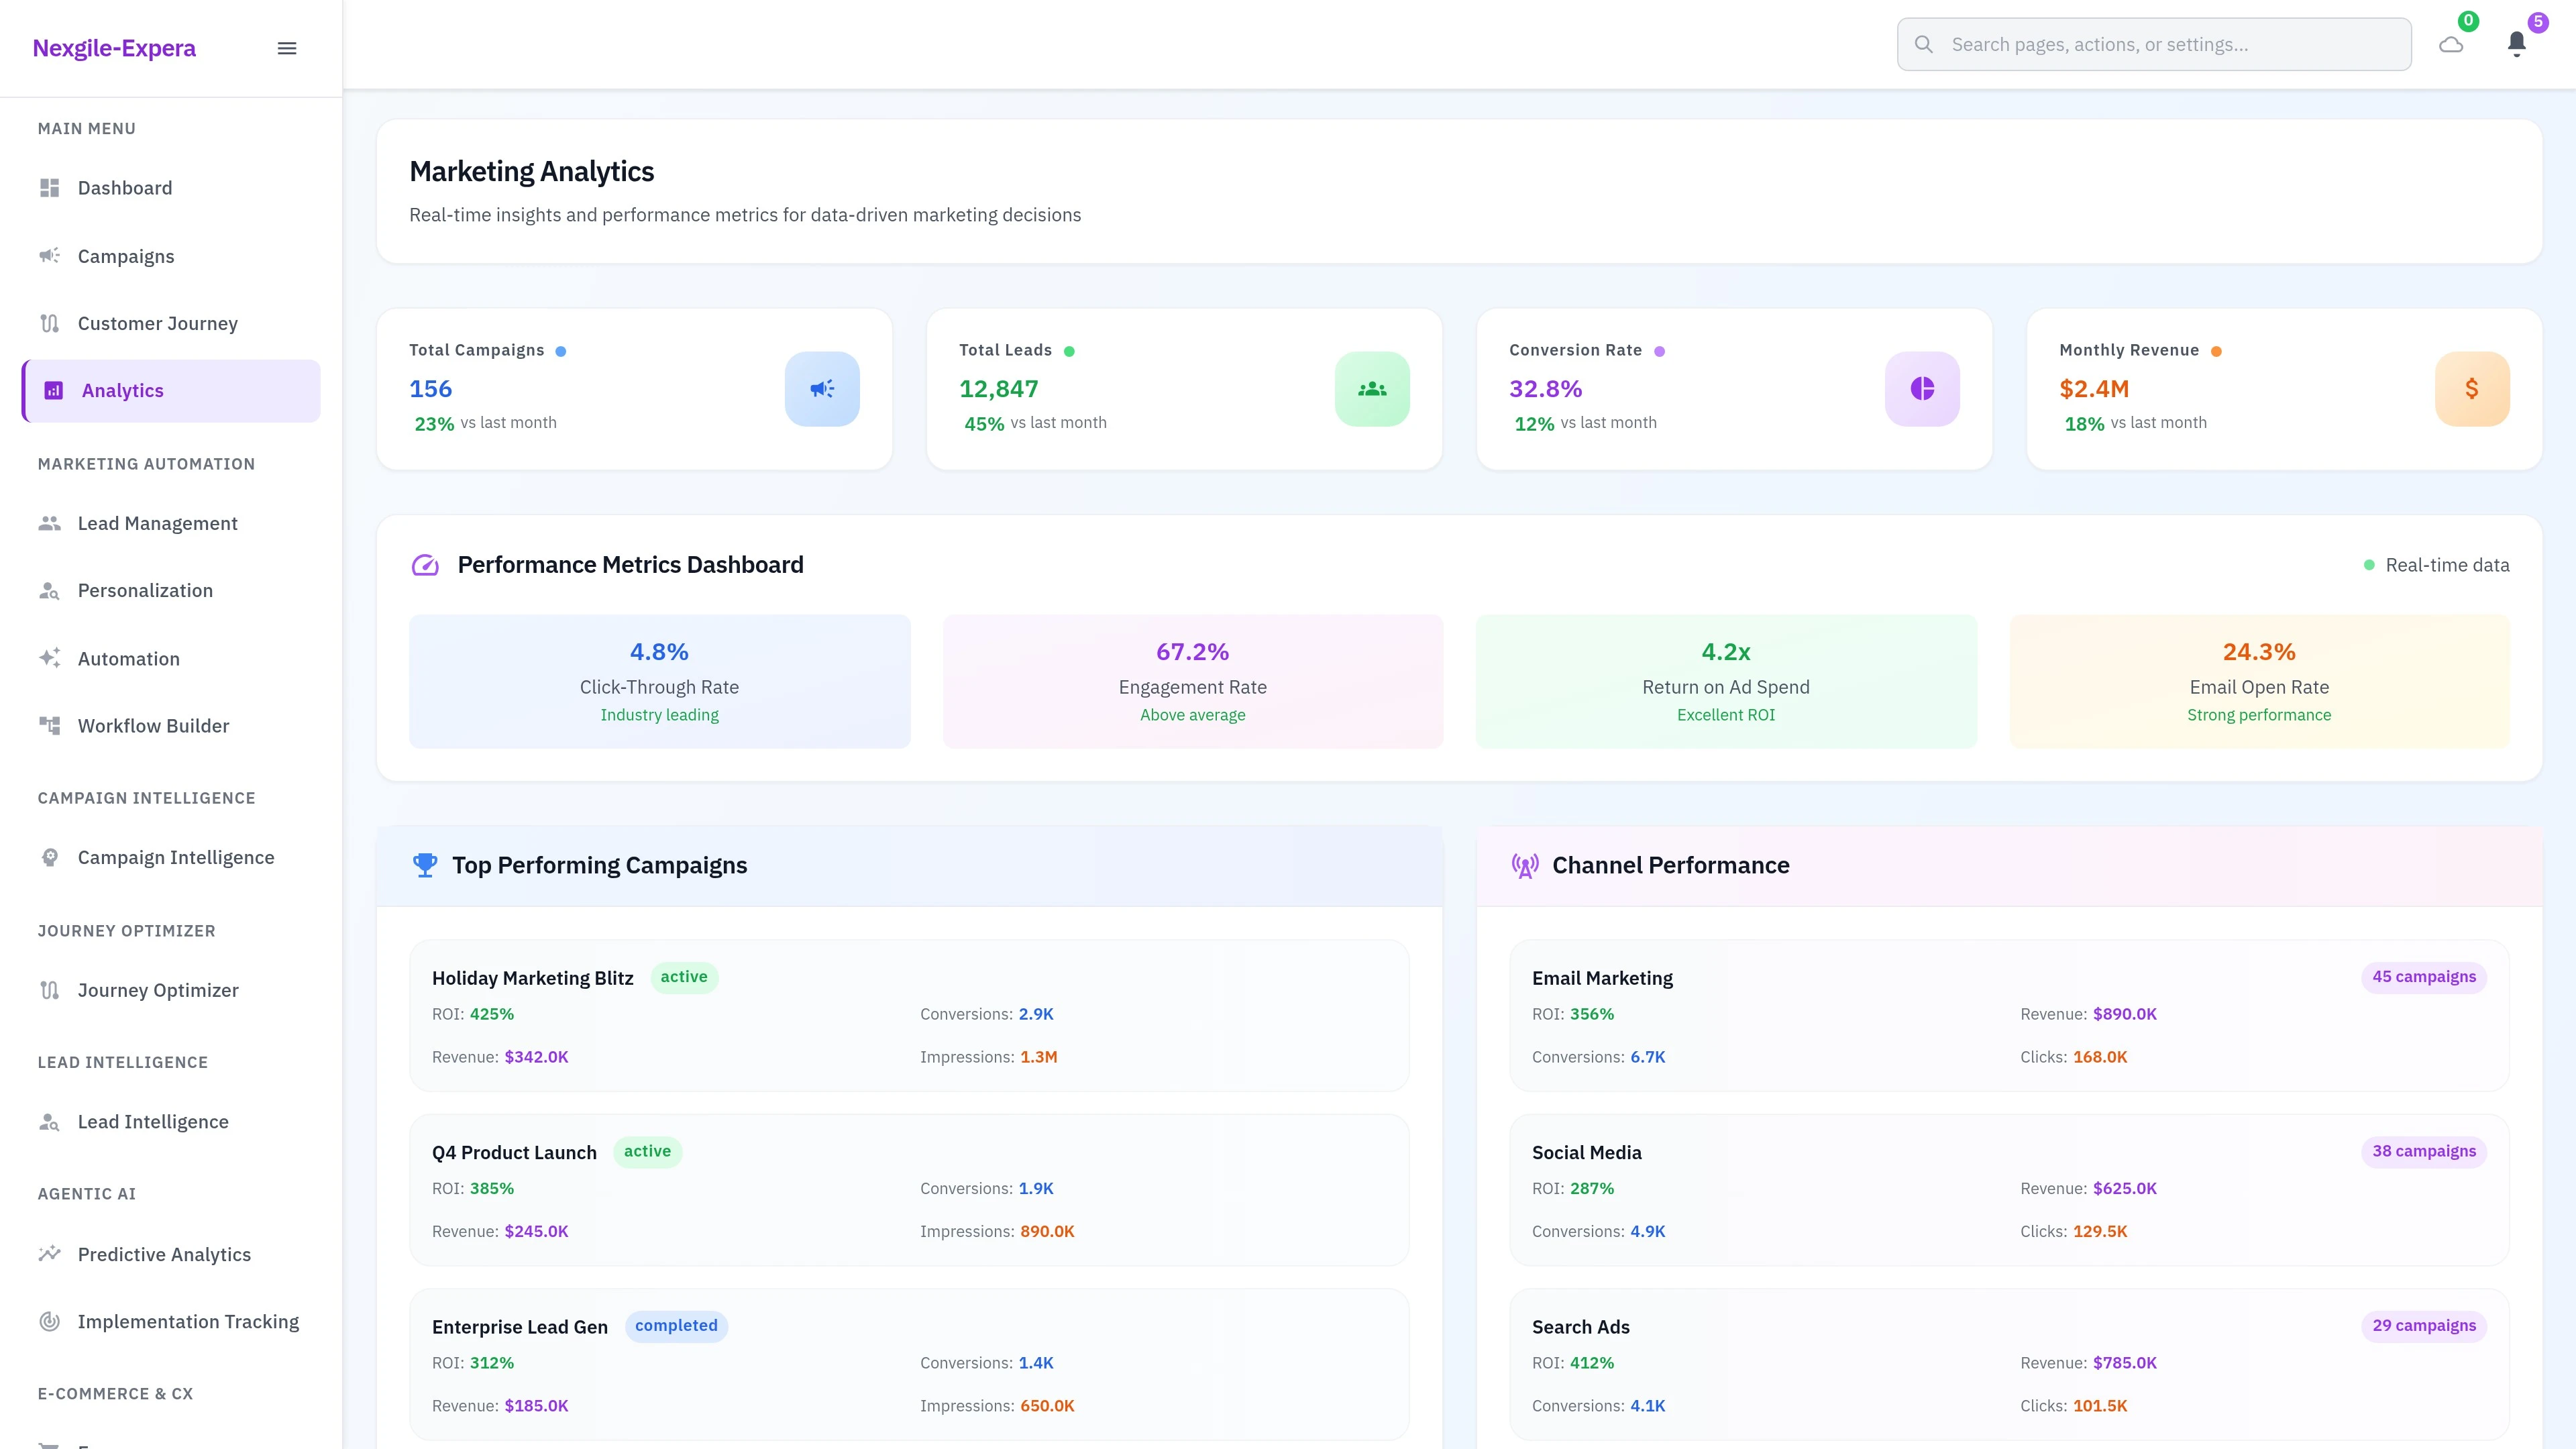Select the Dashboard icon in the sidebar
Screen dimensions: 2576x1449
(x=50, y=187)
